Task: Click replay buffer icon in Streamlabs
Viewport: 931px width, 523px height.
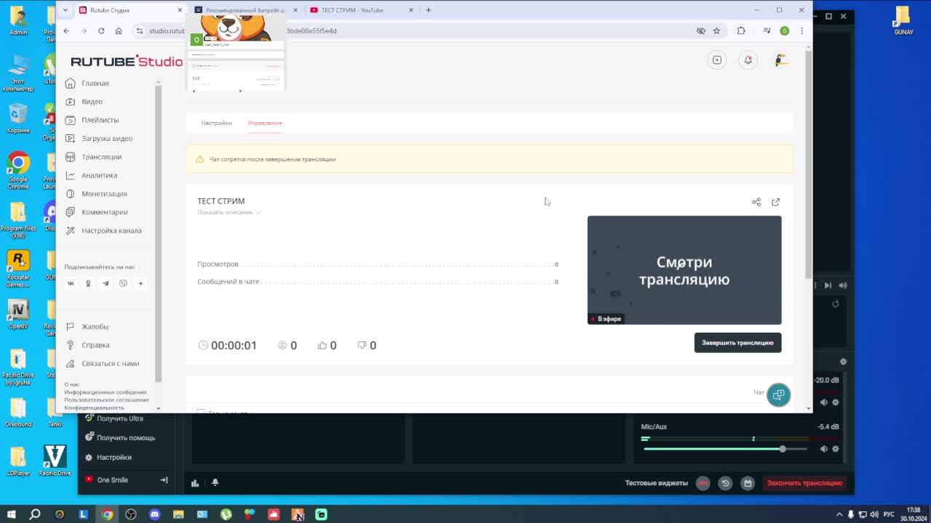Action: point(725,483)
